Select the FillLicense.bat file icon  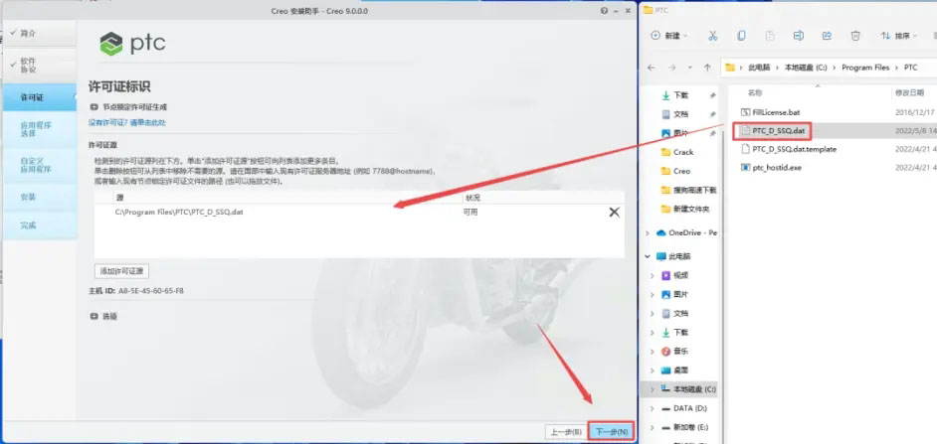coord(745,112)
